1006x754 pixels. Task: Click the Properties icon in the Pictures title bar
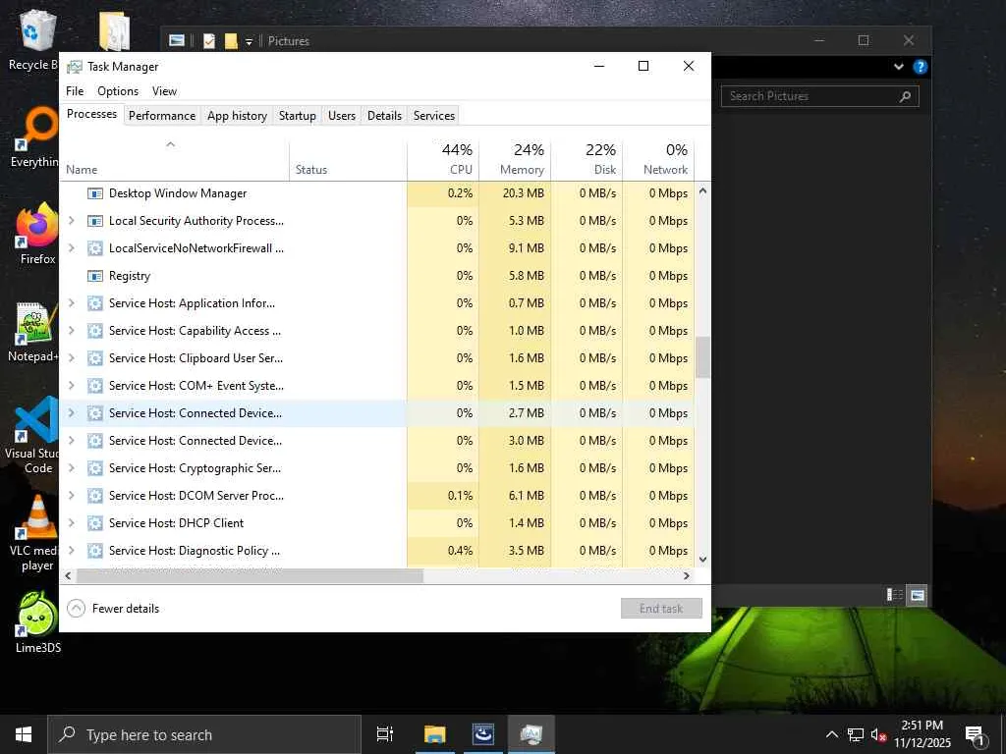click(209, 41)
